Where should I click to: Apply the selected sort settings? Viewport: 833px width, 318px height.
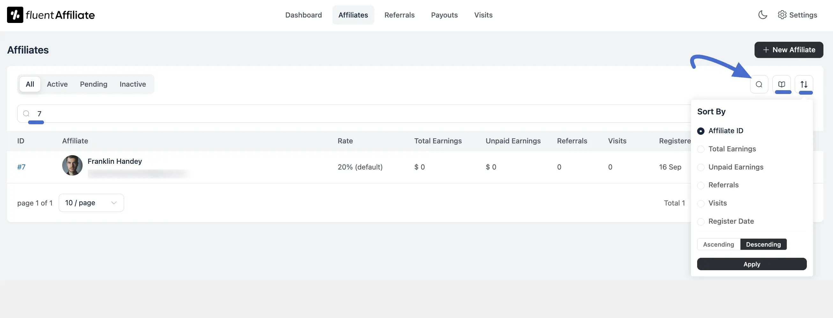(x=751, y=264)
